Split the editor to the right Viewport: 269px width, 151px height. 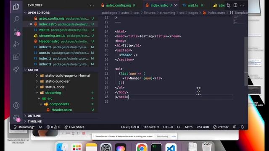[235, 5]
